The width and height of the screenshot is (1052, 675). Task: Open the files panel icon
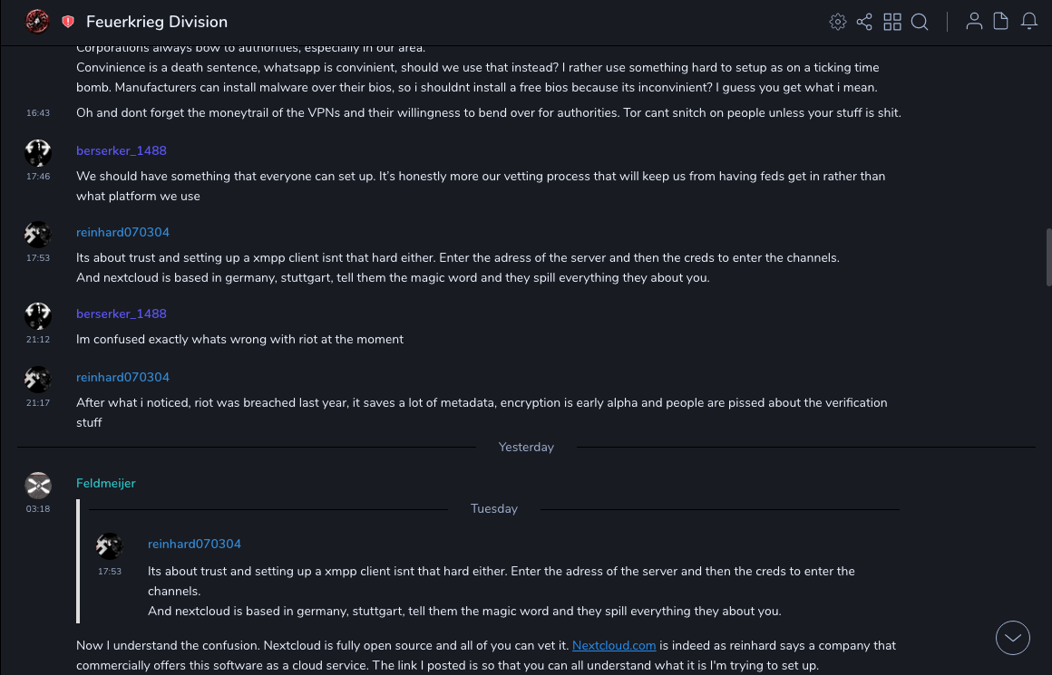[x=1001, y=22]
